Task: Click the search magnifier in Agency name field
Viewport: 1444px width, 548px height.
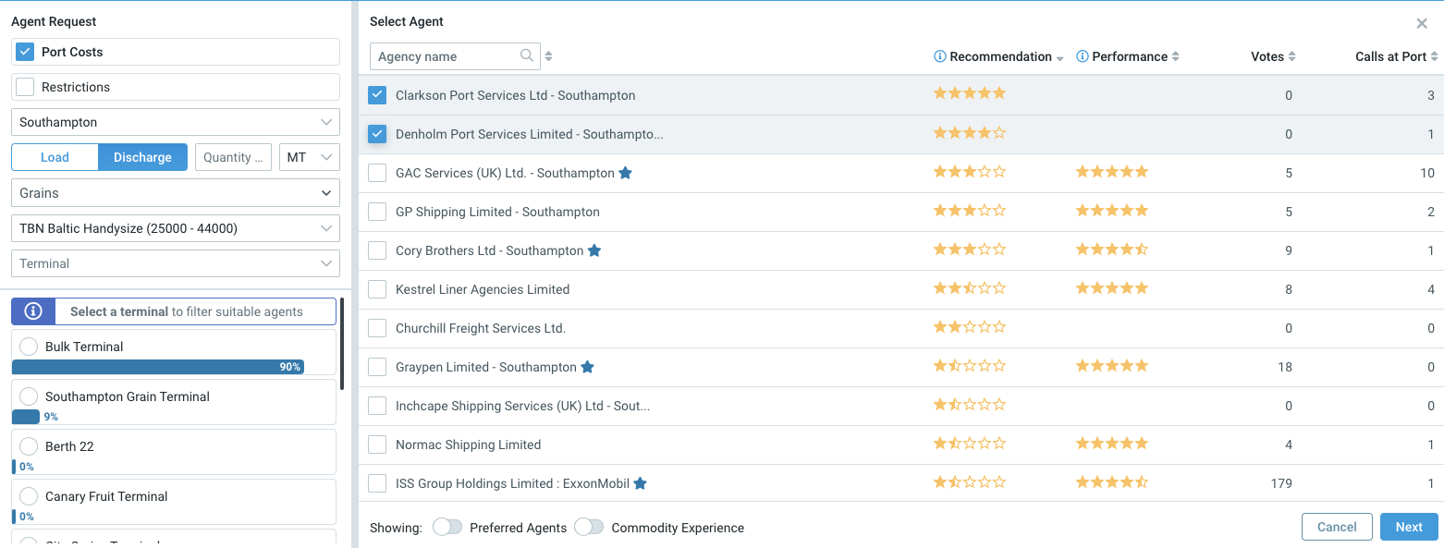Action: pos(527,56)
